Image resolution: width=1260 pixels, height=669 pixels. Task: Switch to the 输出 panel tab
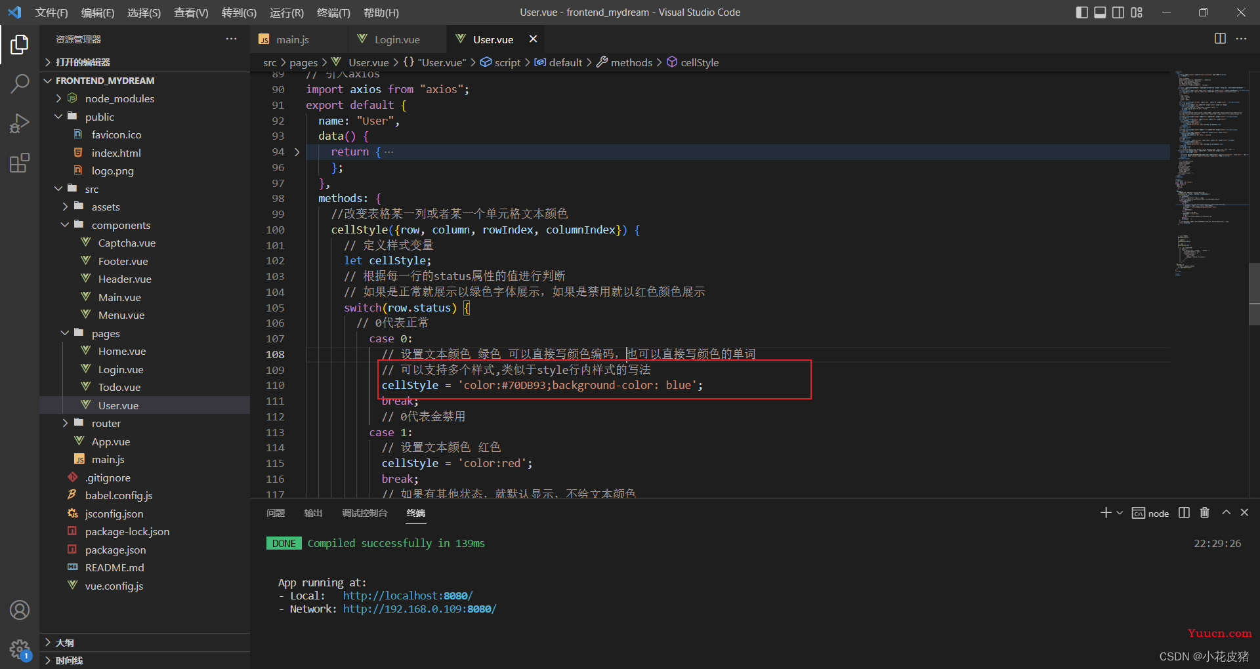click(x=313, y=513)
